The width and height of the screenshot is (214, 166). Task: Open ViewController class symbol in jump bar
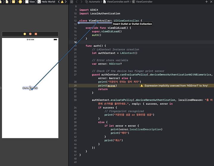click(x=142, y=2)
